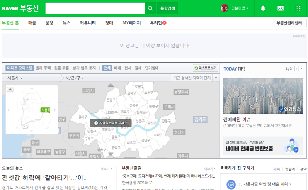Open the 전매제한 이슈 headline
This screenshot has width=308, height=190.
pyautogui.click(x=237, y=119)
